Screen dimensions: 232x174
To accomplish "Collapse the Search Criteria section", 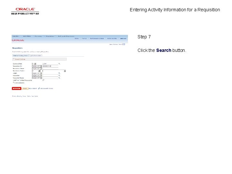I will pos(14,59).
